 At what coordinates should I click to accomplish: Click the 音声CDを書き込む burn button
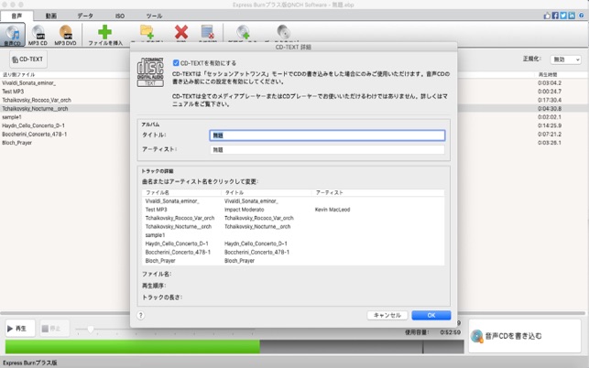tap(524, 336)
